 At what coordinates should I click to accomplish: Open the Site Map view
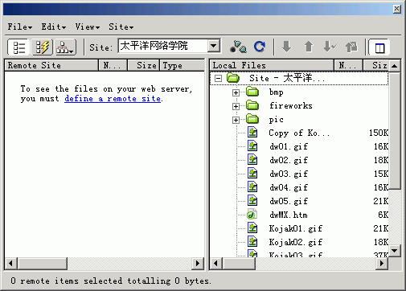(x=66, y=47)
